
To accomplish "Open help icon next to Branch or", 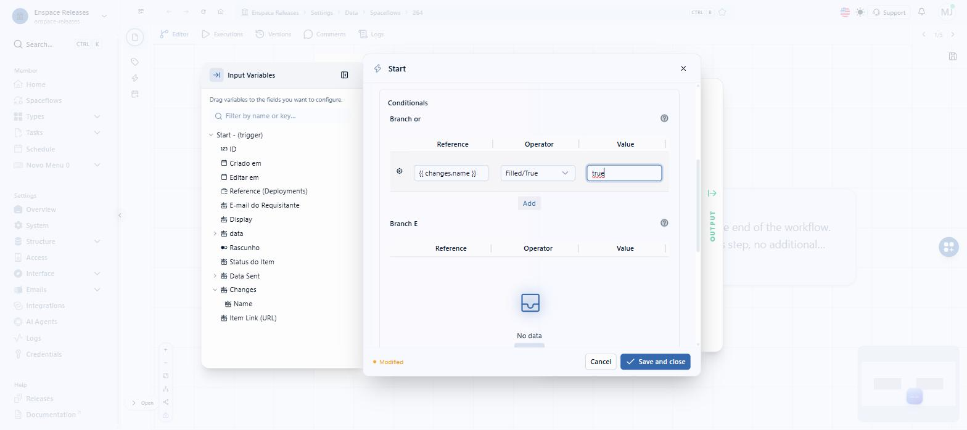I will click(664, 118).
